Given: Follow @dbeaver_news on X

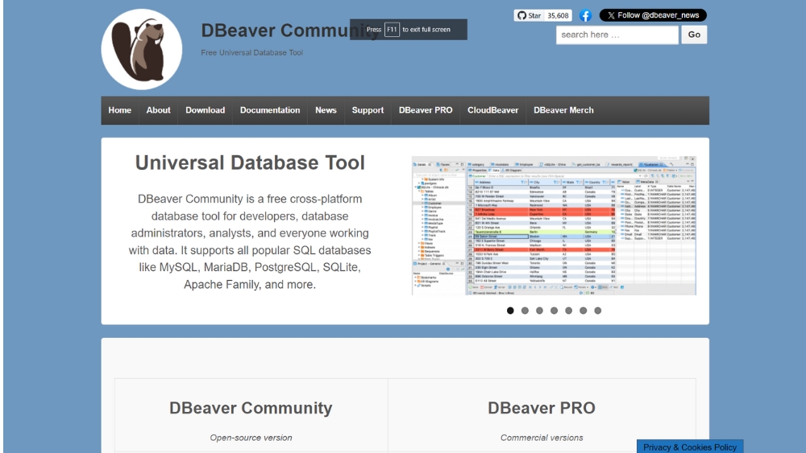Looking at the screenshot, I should click(653, 15).
